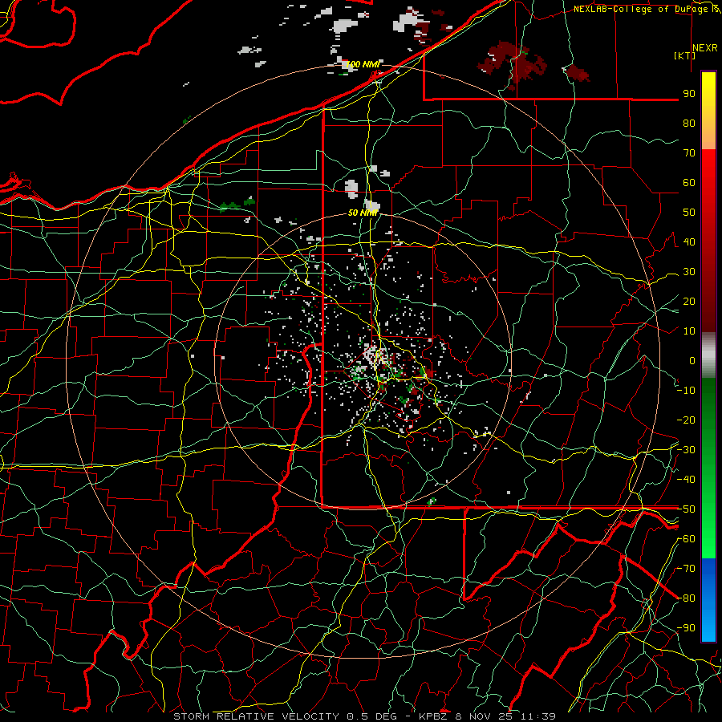Select the 20 value on the velocity scale

tap(689, 301)
